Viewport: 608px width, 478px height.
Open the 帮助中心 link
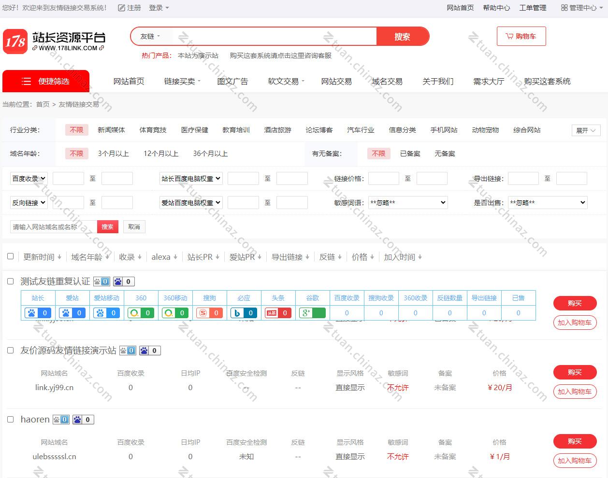pos(496,8)
